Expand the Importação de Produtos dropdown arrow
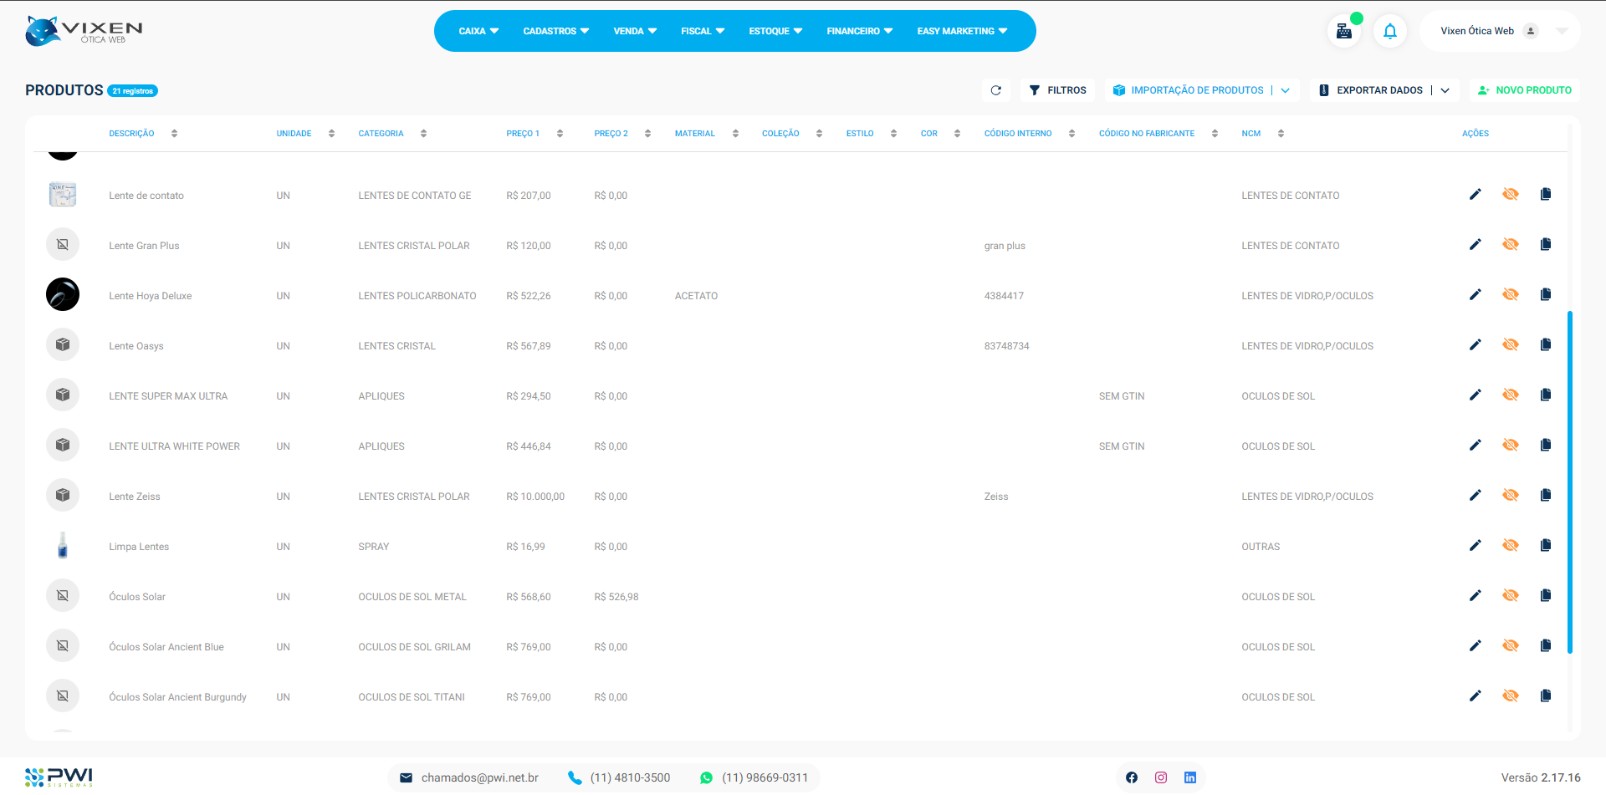 (x=1286, y=90)
